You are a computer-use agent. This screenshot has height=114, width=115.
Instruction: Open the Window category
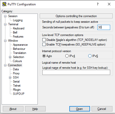(13, 41)
